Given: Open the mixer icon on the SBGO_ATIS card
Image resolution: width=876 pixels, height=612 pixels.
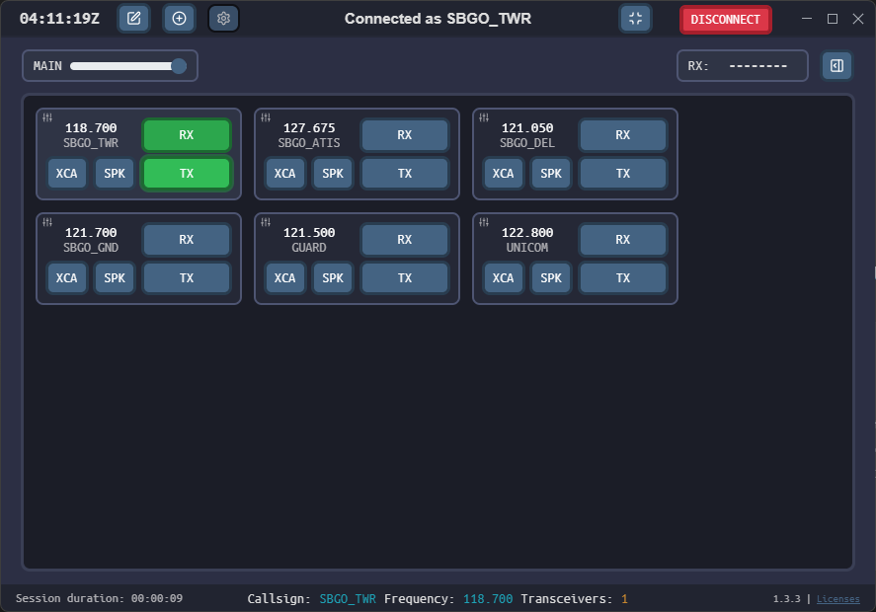Looking at the screenshot, I should click(266, 117).
